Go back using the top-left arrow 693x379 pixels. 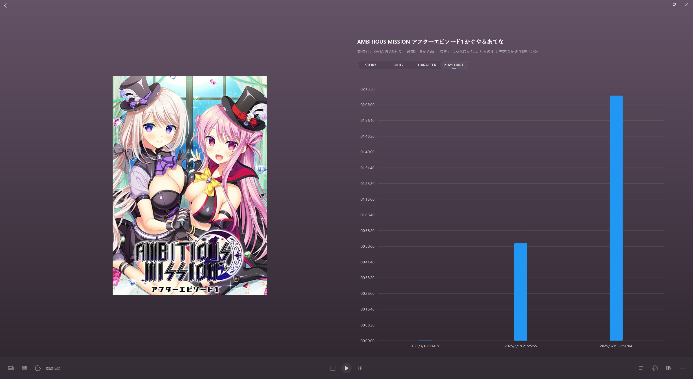click(5, 5)
